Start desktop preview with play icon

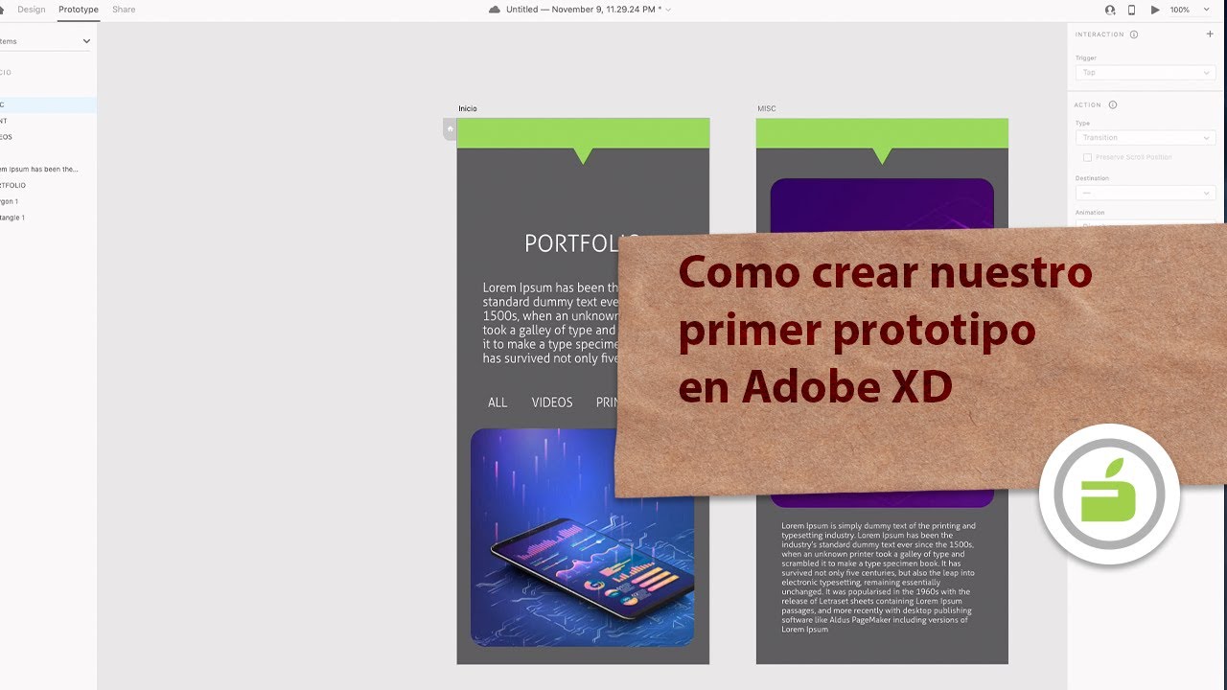pos(1155,10)
